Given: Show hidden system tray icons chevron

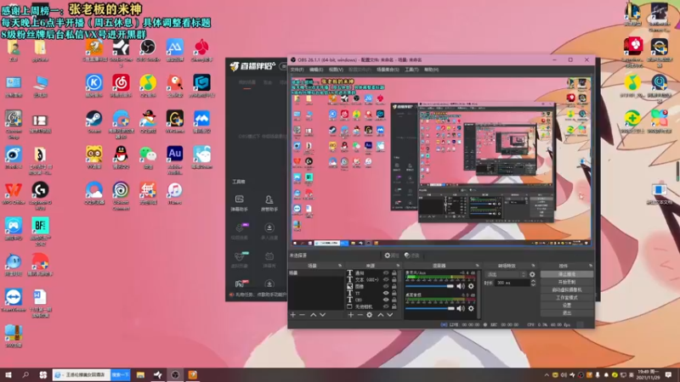Looking at the screenshot, I should 547,375.
